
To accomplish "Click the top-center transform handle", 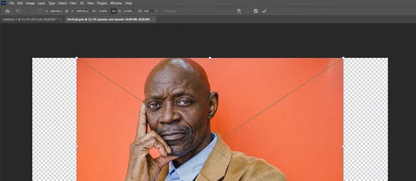I will coord(210,58).
